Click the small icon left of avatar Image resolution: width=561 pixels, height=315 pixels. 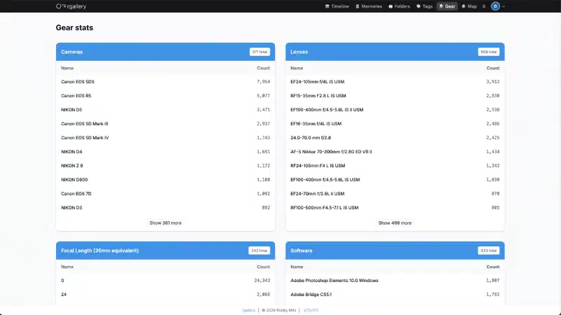coord(484,6)
